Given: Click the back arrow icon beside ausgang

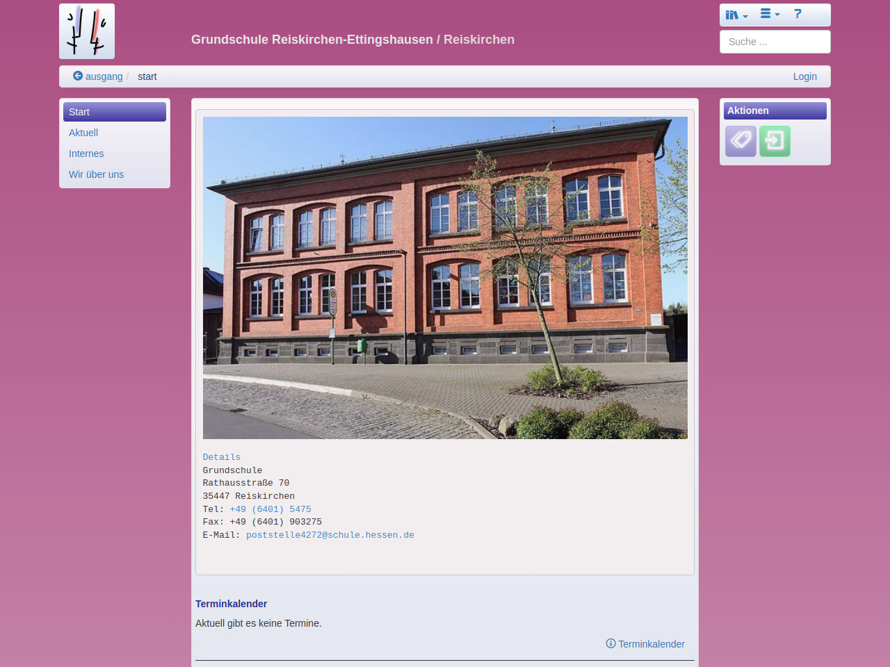Looking at the screenshot, I should coord(78,76).
